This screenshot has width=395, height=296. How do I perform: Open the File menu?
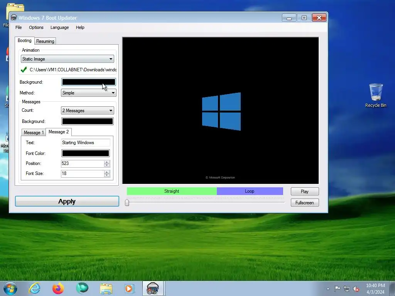19,27
